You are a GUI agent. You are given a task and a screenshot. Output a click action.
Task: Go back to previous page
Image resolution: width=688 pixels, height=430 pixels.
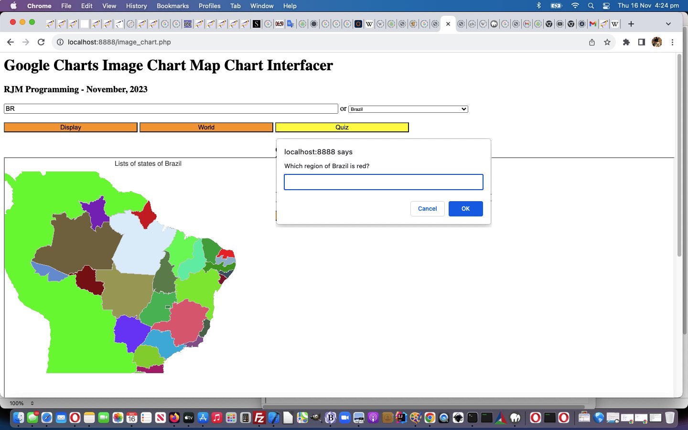coord(11,42)
